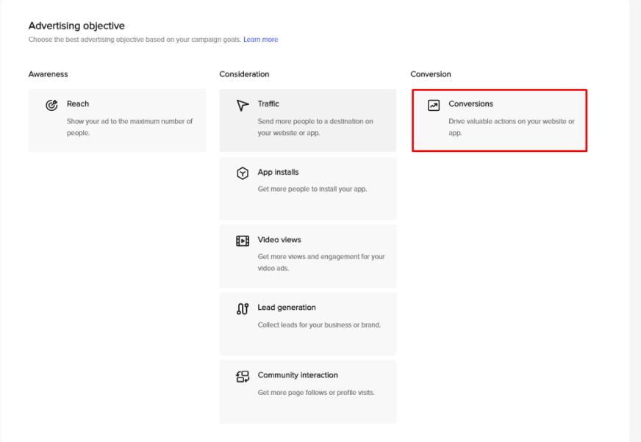Screen dimensions: 641x442
Task: Click the Community interaction swap icon
Action: tap(243, 377)
